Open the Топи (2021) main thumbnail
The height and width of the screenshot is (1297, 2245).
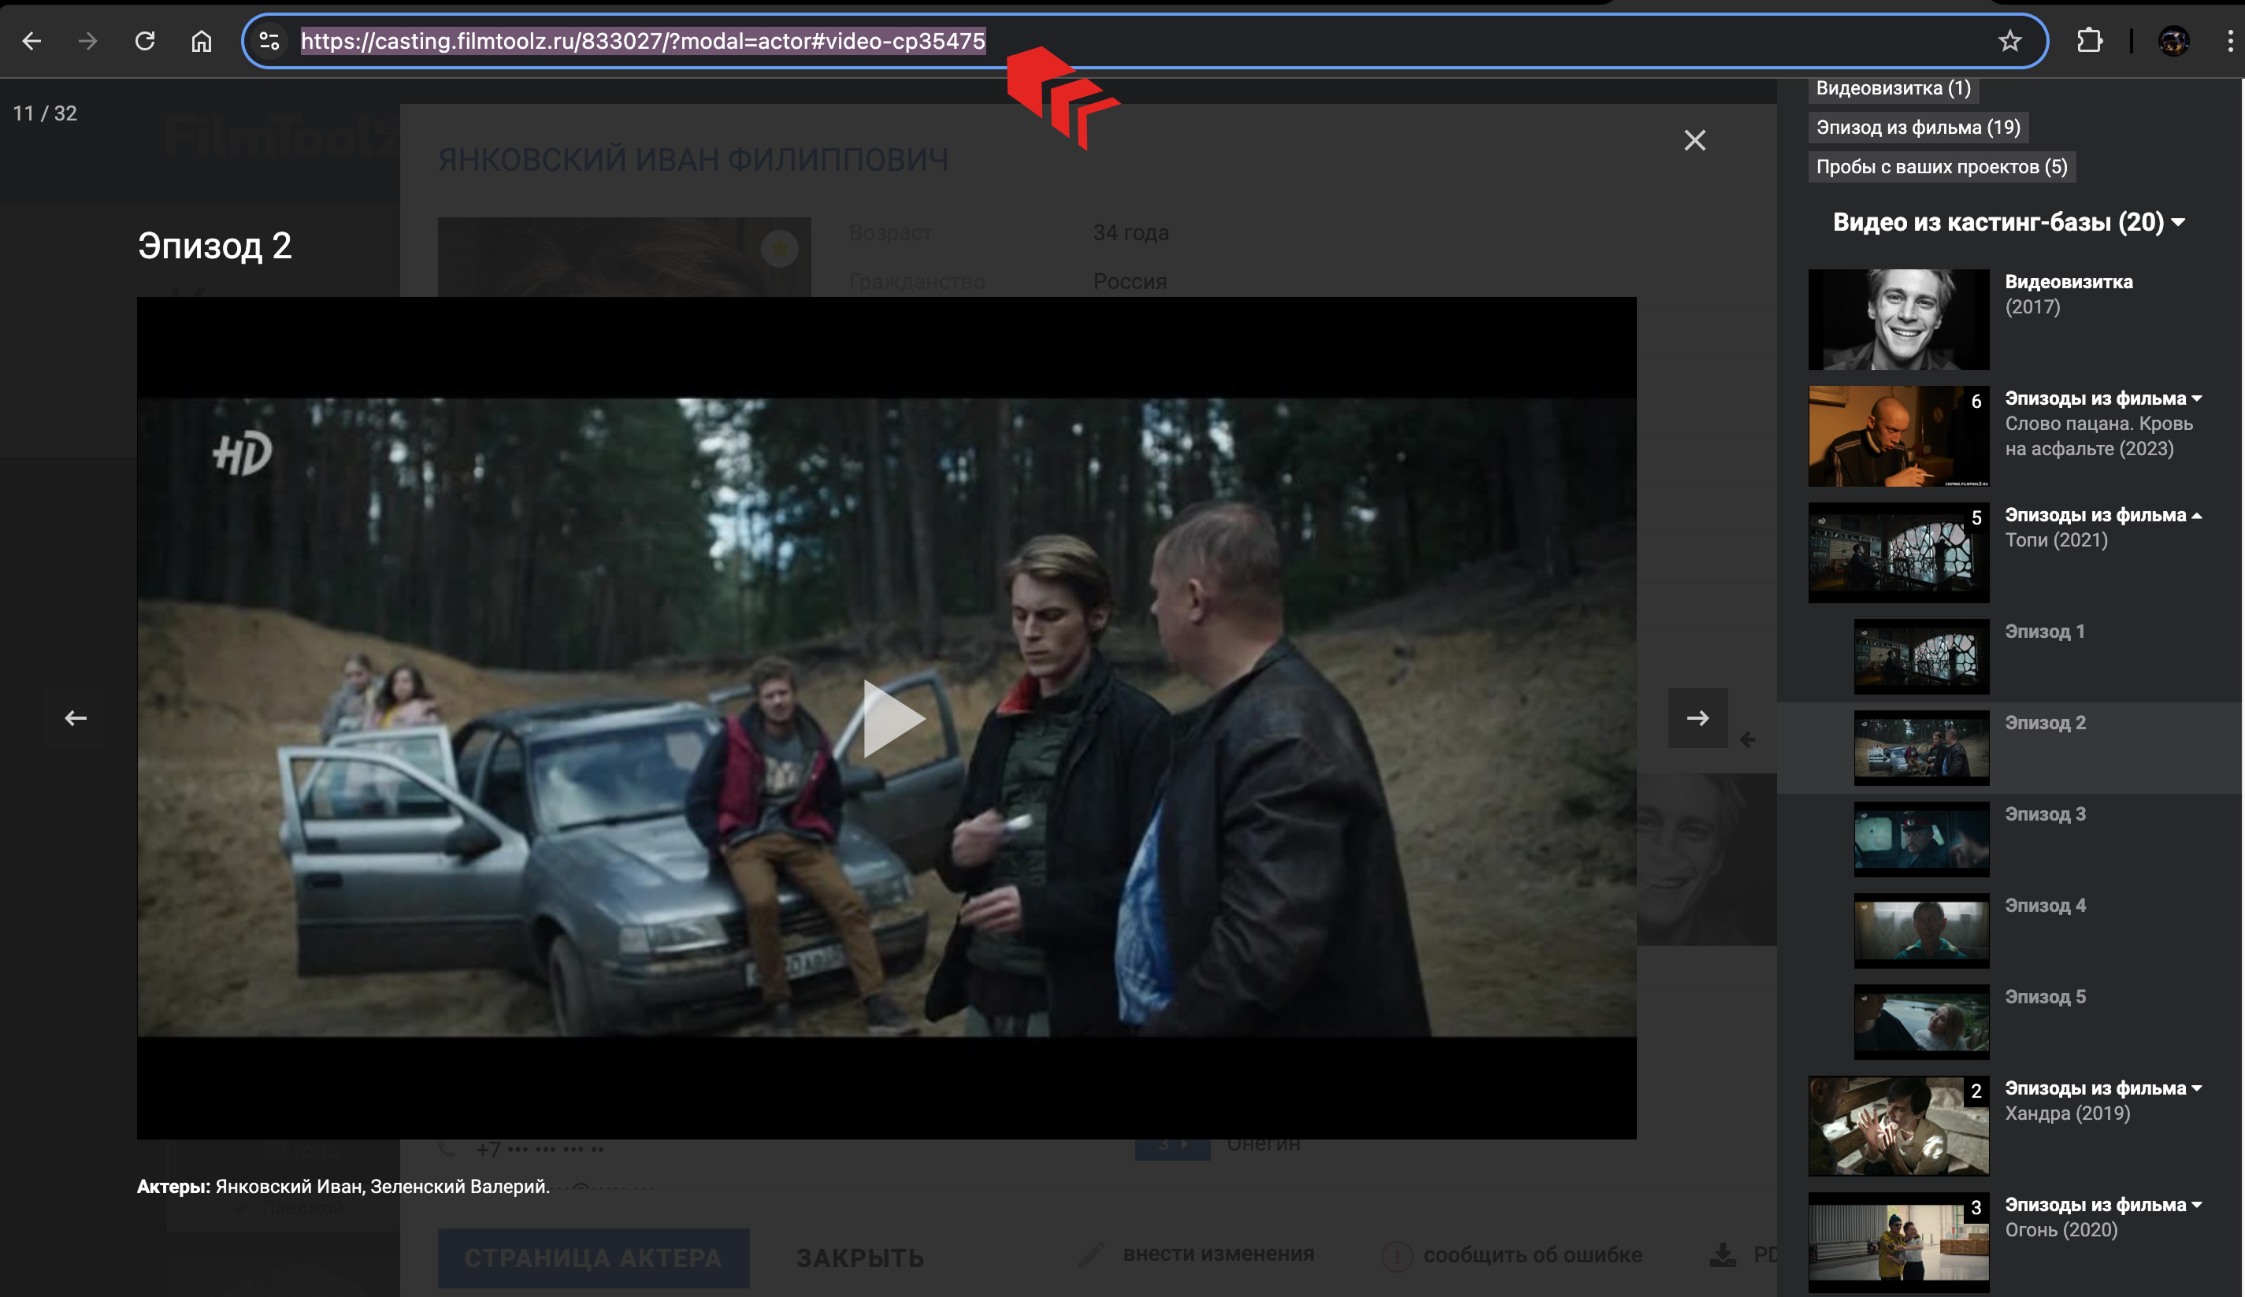pyautogui.click(x=1898, y=553)
